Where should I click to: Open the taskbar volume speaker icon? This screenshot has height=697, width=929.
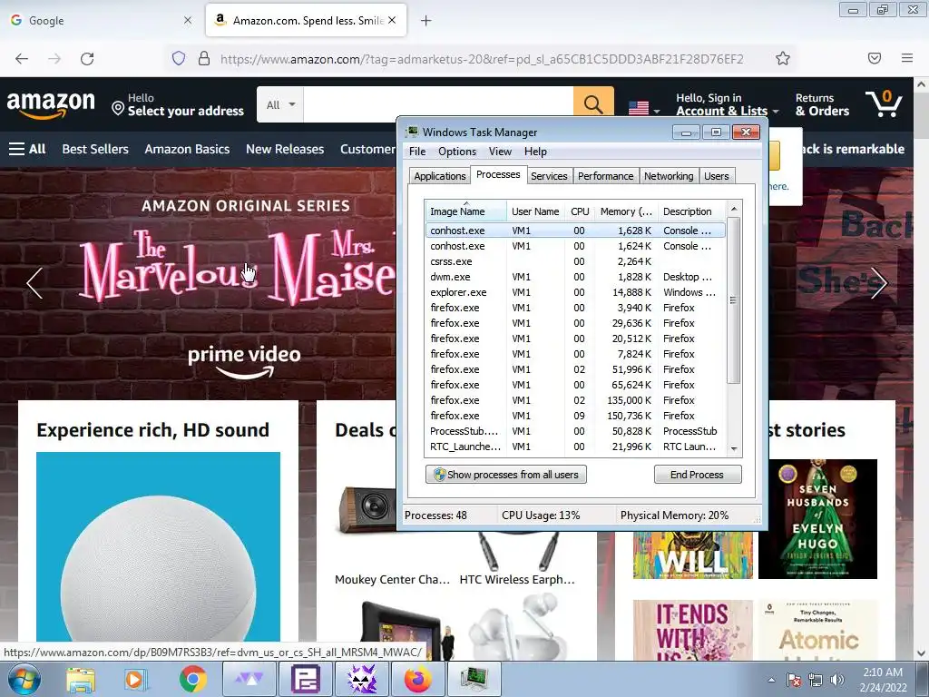837,680
